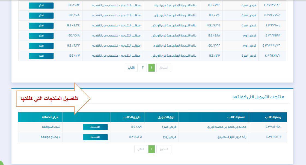Go to page 2 of requests table
306x165 pixels.
(x=143, y=68)
